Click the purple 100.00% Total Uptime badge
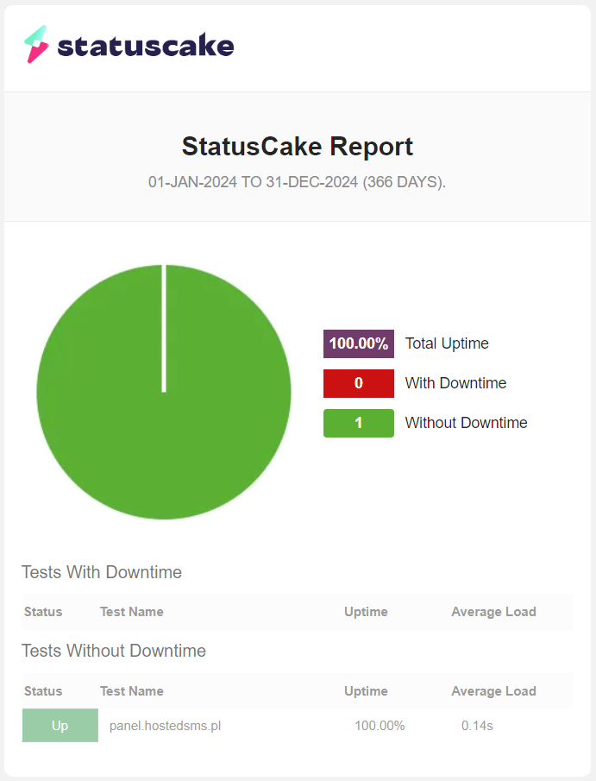 [x=359, y=343]
